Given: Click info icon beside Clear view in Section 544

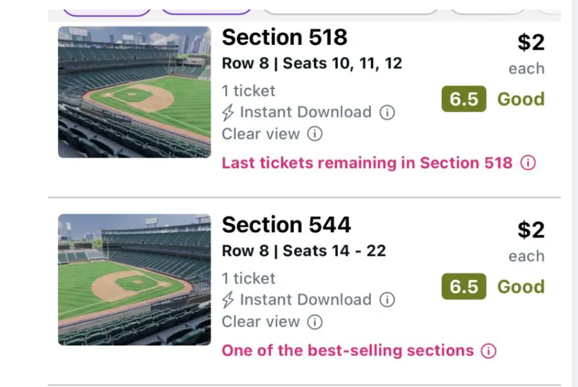Looking at the screenshot, I should [x=315, y=322].
